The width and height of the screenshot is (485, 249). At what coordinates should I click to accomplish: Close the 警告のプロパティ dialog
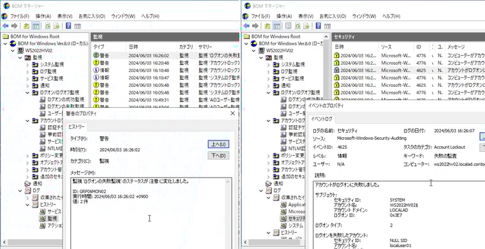point(232,114)
